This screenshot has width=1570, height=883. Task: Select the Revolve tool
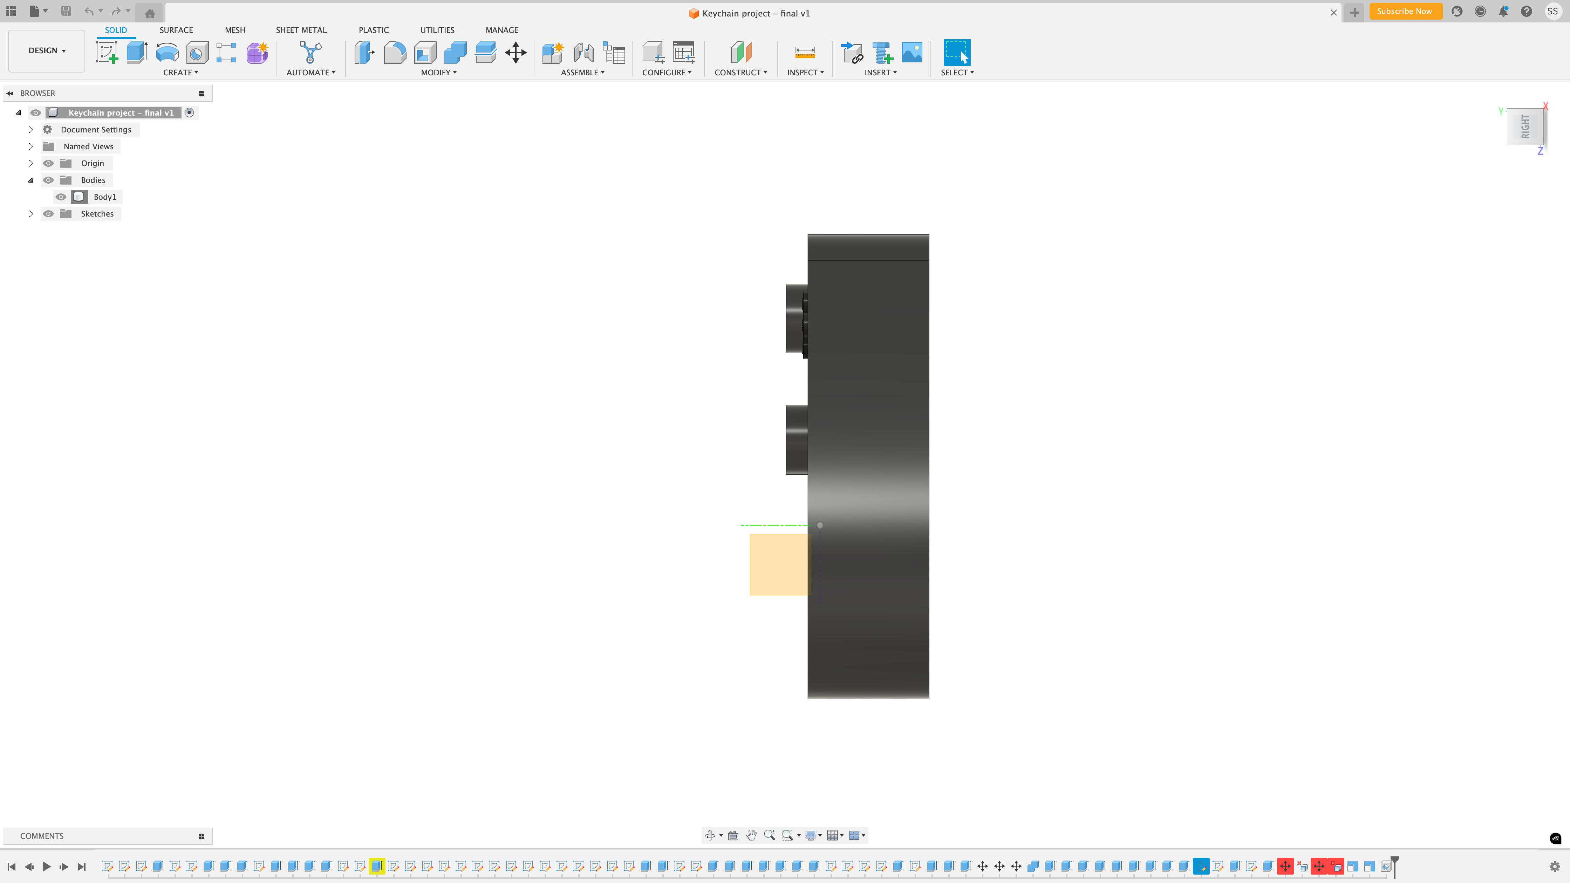[x=167, y=53]
